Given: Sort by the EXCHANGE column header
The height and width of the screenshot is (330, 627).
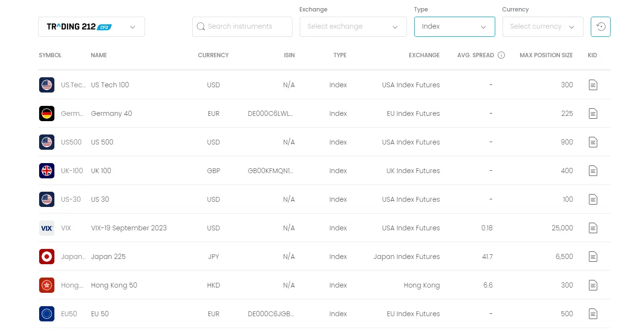Looking at the screenshot, I should 424,55.
